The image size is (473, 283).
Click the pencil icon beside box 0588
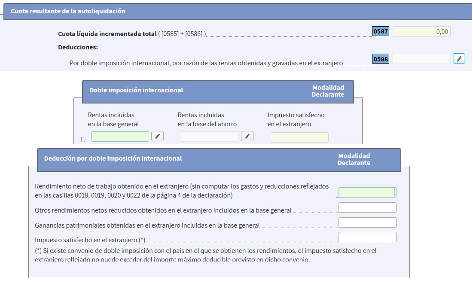click(459, 59)
